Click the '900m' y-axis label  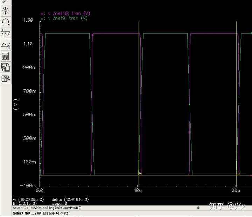pyautogui.click(x=30, y=67)
